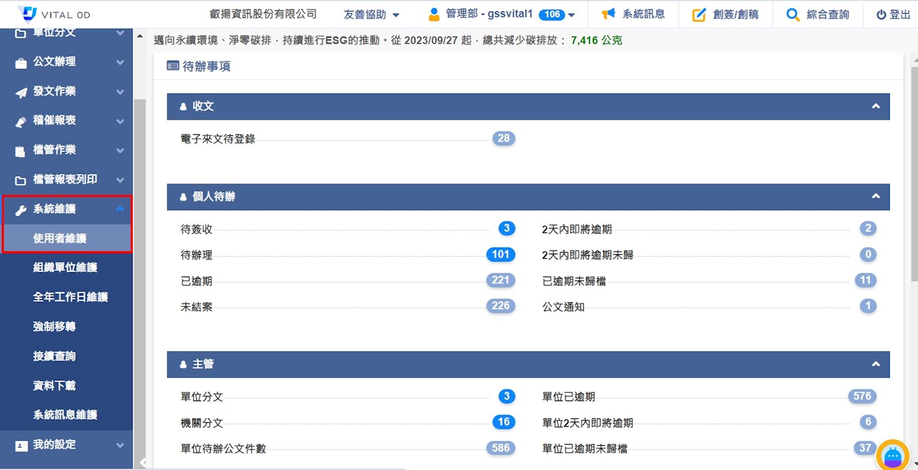Click the 106 notification badge

(x=552, y=15)
